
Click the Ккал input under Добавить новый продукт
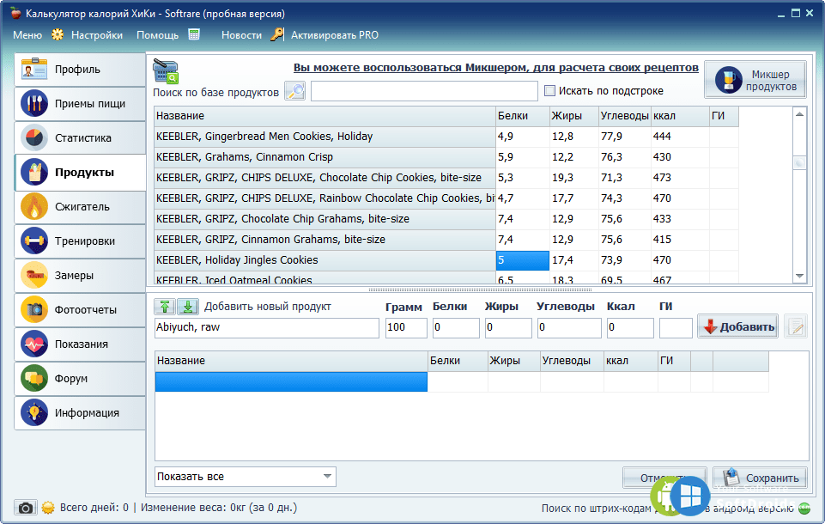coord(630,327)
